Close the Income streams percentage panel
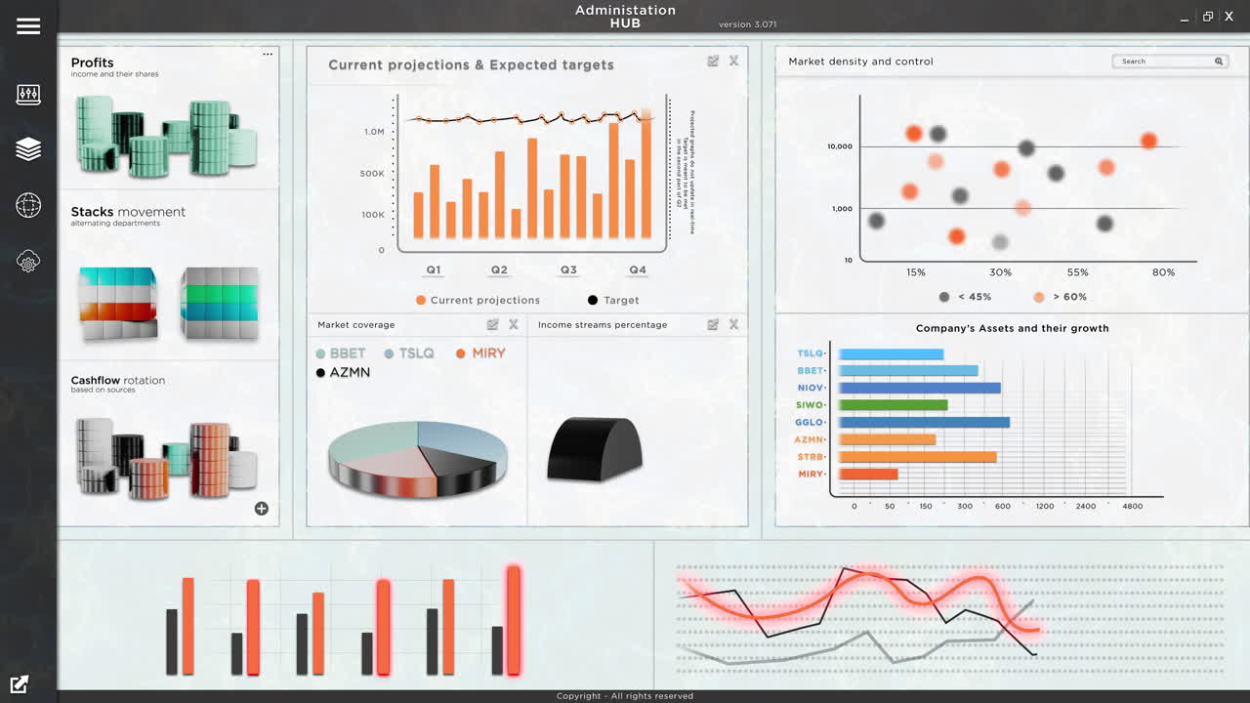 (734, 324)
